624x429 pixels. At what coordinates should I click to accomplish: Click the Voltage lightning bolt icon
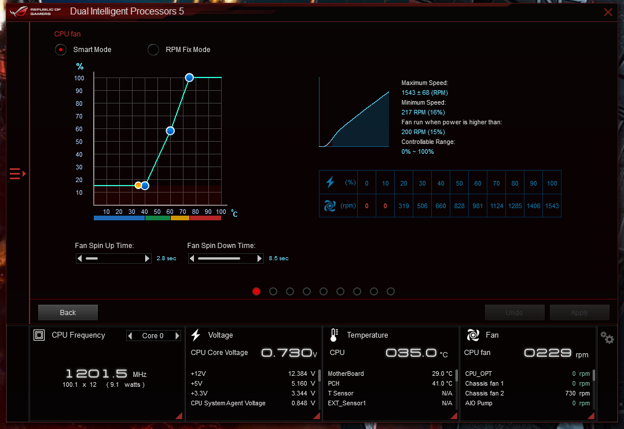[x=196, y=335]
